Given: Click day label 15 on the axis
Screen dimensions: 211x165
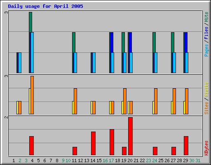Looking at the screenshot, I should click(x=99, y=160).
